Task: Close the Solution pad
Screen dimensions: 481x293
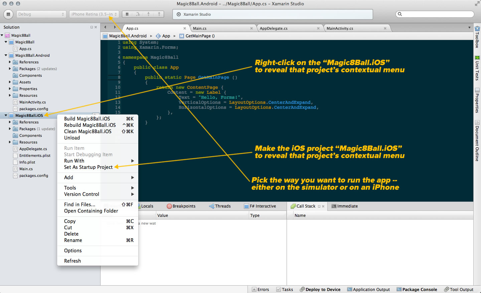Action: pos(96,27)
